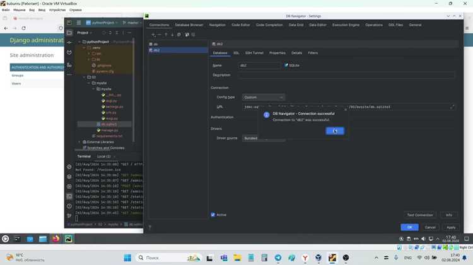
Task: Open the Groups link in Django admin
Action: click(x=18, y=76)
